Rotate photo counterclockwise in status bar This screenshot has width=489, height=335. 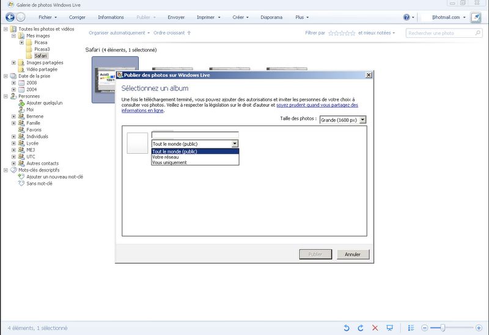pos(346,328)
